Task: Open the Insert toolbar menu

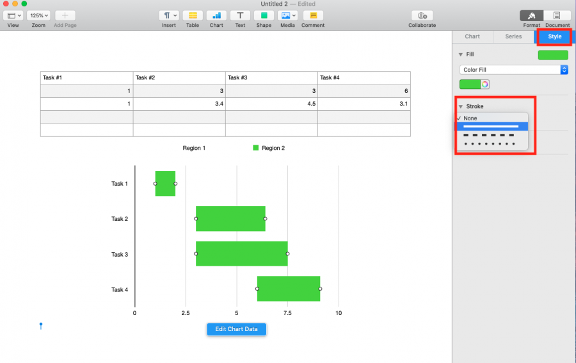Action: (x=168, y=15)
